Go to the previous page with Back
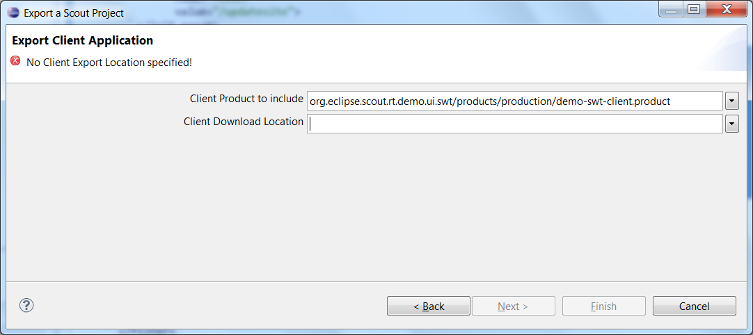 (x=429, y=306)
